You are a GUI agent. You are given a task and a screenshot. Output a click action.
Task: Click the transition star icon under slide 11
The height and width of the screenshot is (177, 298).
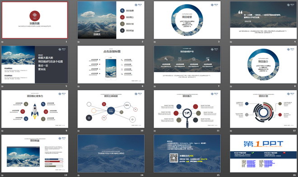click(x=155, y=131)
